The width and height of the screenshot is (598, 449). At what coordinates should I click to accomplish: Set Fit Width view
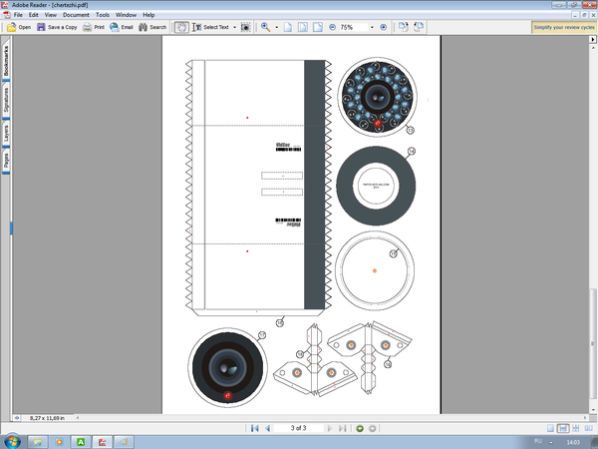[x=318, y=27]
